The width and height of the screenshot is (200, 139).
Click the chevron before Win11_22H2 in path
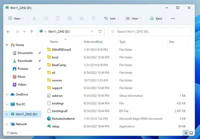(x=46, y=32)
